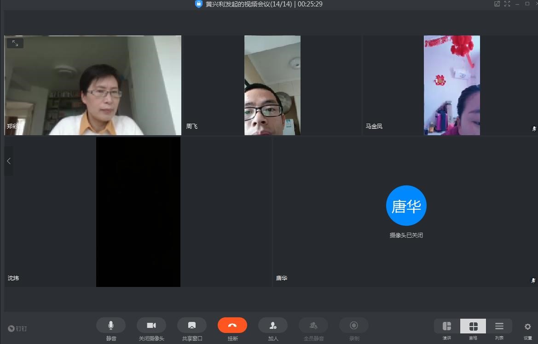The width and height of the screenshot is (538, 344).
Task: Switch to 列表 list view
Action: click(x=499, y=327)
